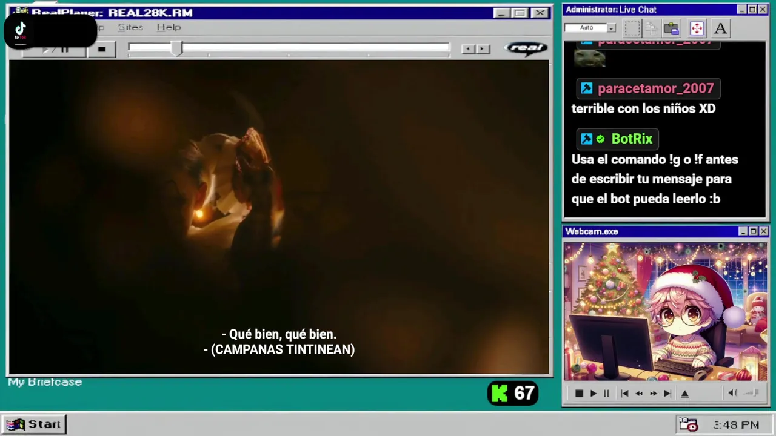Click the badge icon beside BotRix name
Viewport: 776px width, 436px height.
click(x=586, y=139)
